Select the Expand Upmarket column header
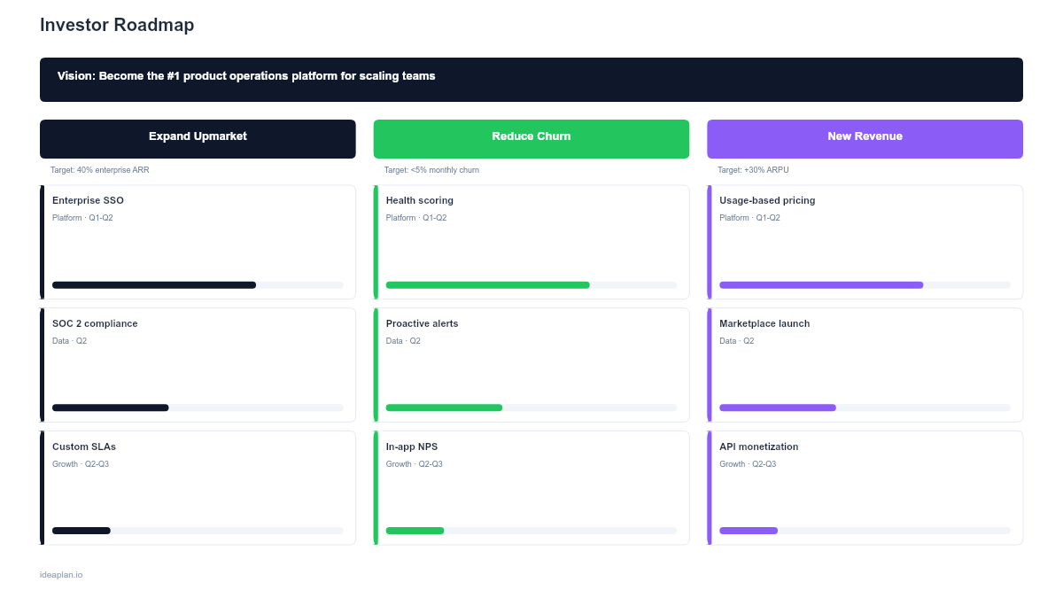 coord(197,138)
